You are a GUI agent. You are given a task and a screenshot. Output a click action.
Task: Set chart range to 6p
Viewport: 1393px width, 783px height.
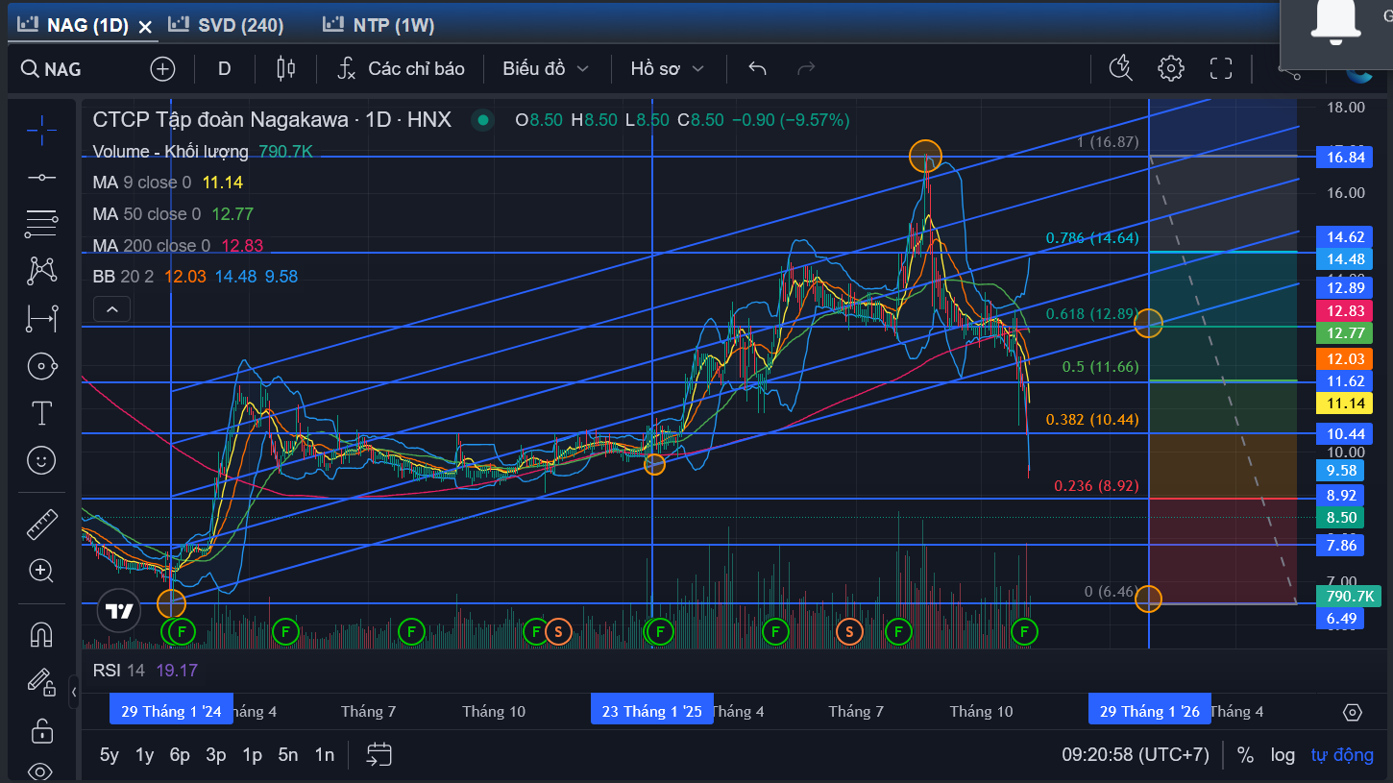pyautogui.click(x=180, y=755)
